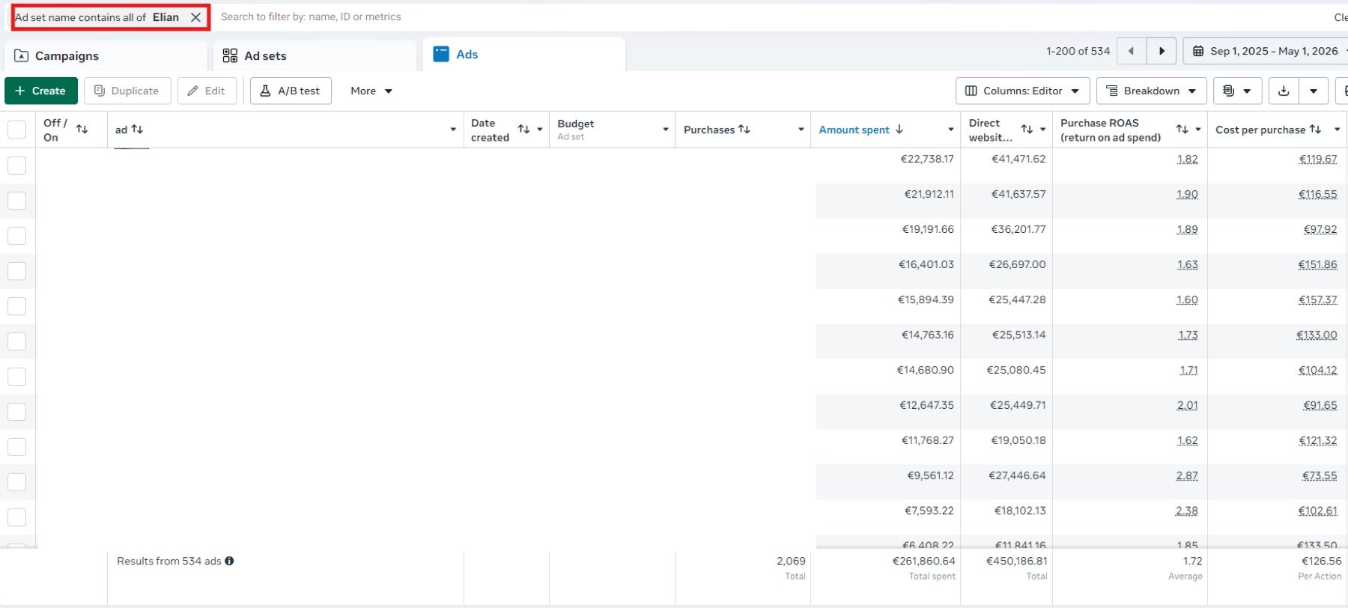Viewport: 1348px width, 608px height.
Task: Check the row with €21,912.11 spent
Action: [16, 201]
